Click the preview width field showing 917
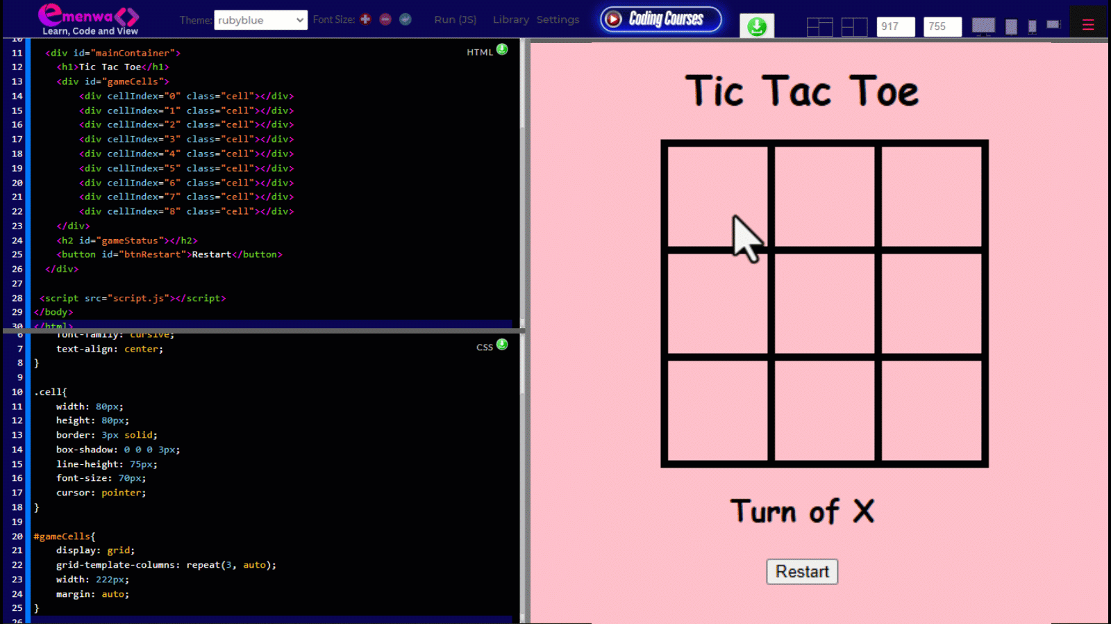 point(895,26)
